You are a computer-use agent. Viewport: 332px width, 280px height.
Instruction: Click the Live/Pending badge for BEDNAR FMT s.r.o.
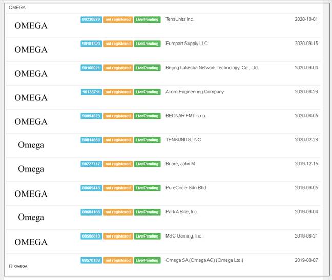point(148,116)
